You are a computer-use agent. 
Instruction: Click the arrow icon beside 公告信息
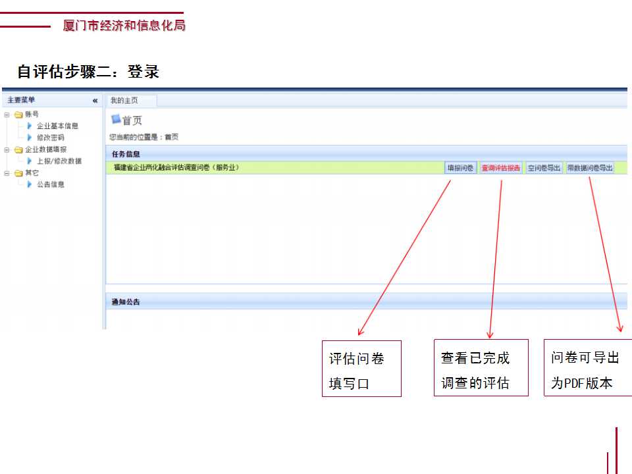(30, 184)
